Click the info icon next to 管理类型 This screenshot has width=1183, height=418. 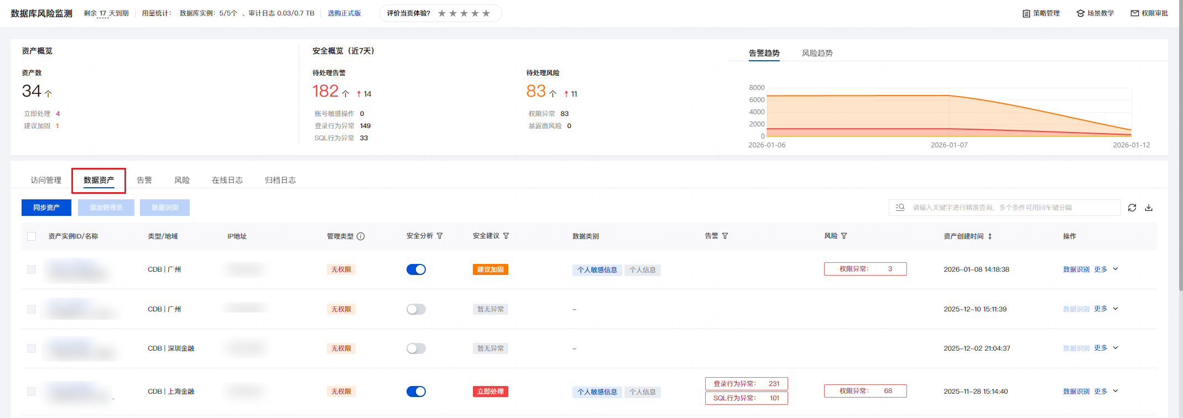tap(361, 236)
